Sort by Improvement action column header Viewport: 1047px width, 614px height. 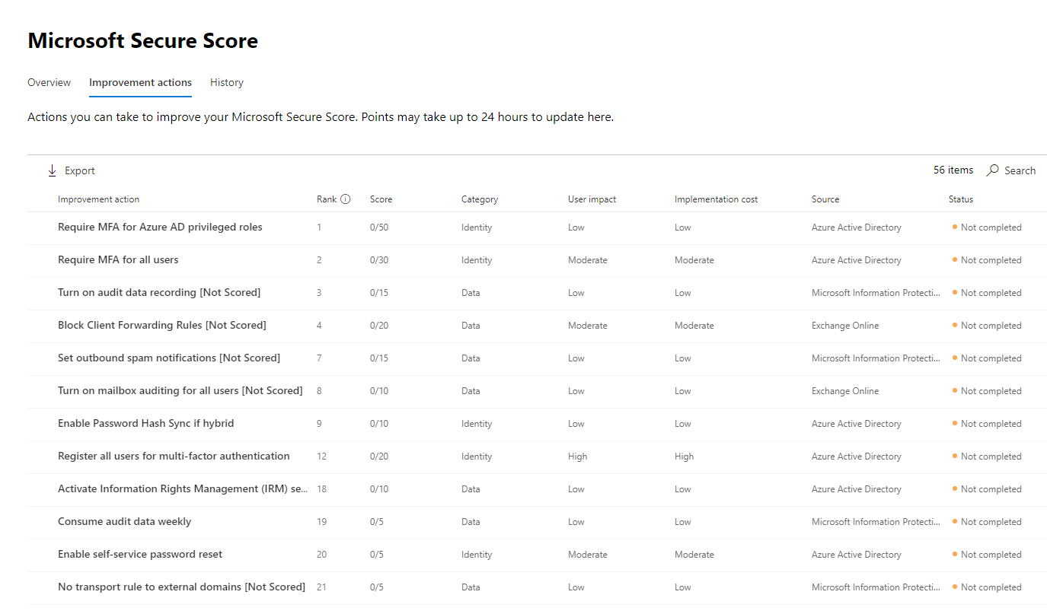pyautogui.click(x=98, y=199)
